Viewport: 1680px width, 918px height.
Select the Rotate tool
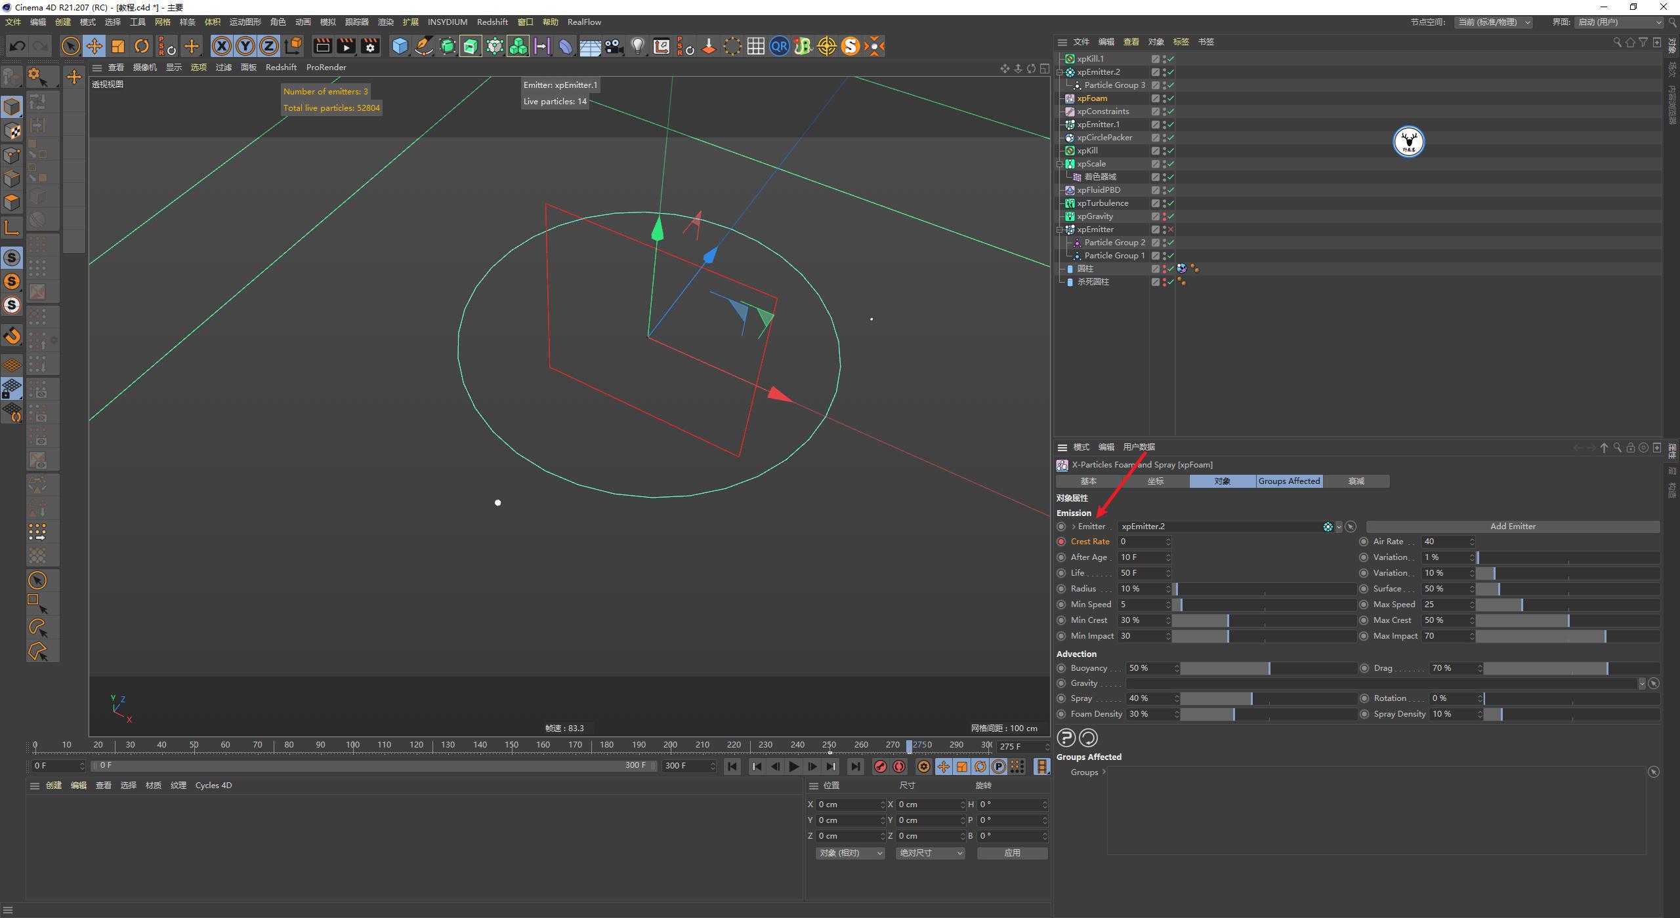tap(142, 46)
